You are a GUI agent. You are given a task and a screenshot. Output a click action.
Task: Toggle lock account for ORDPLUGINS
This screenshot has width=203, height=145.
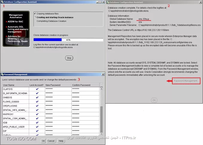[37, 106]
